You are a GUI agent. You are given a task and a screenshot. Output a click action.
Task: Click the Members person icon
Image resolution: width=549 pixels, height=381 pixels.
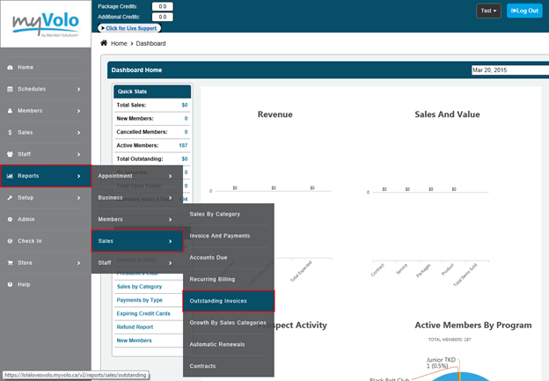coord(9,111)
